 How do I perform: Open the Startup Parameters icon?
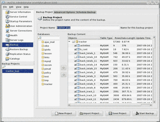[7, 21]
